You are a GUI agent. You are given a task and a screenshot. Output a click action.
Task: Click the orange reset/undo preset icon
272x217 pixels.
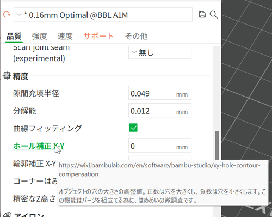[x=7, y=14]
